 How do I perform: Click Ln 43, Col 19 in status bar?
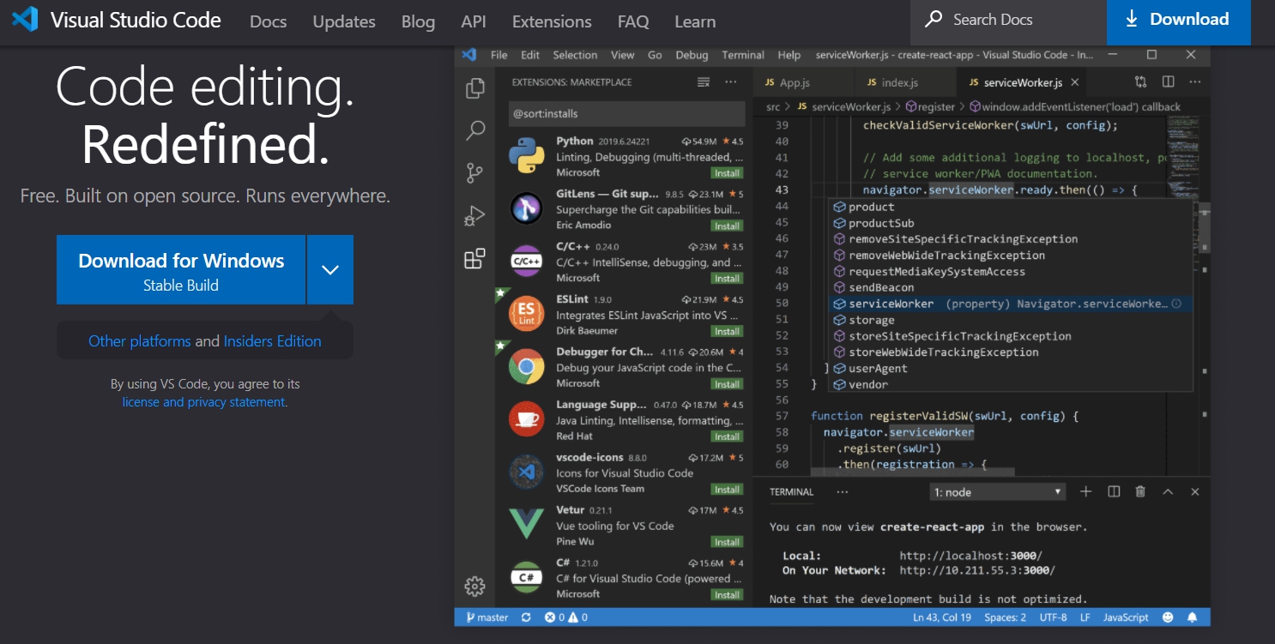click(942, 617)
